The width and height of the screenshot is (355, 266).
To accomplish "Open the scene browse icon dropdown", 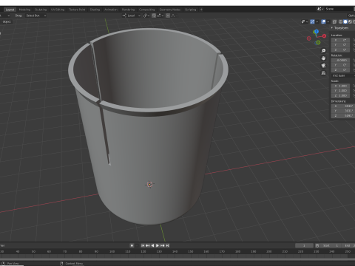I will click(x=320, y=9).
